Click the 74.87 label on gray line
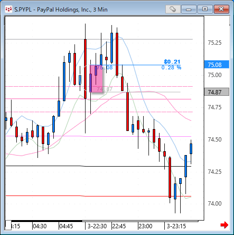The width and height of the screenshot is (234, 235). (105, 89)
